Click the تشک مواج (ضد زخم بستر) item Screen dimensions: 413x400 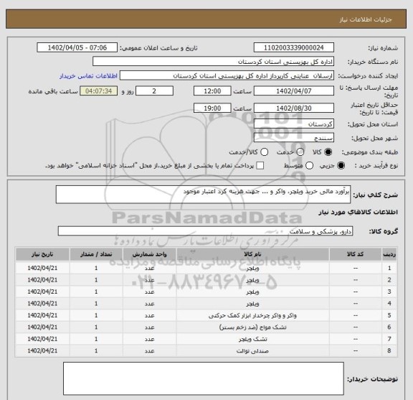pos(252,327)
